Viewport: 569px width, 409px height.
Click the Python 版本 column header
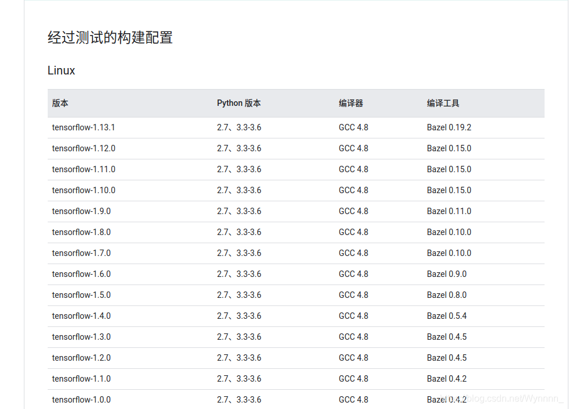[239, 103]
